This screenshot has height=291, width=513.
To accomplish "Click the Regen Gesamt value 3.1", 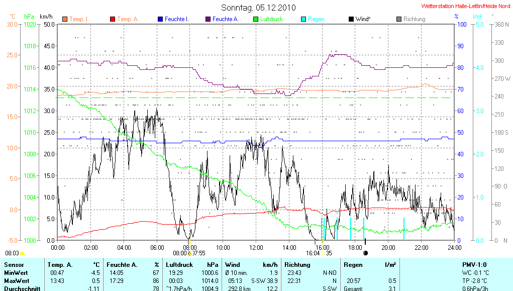I will (x=392, y=288).
